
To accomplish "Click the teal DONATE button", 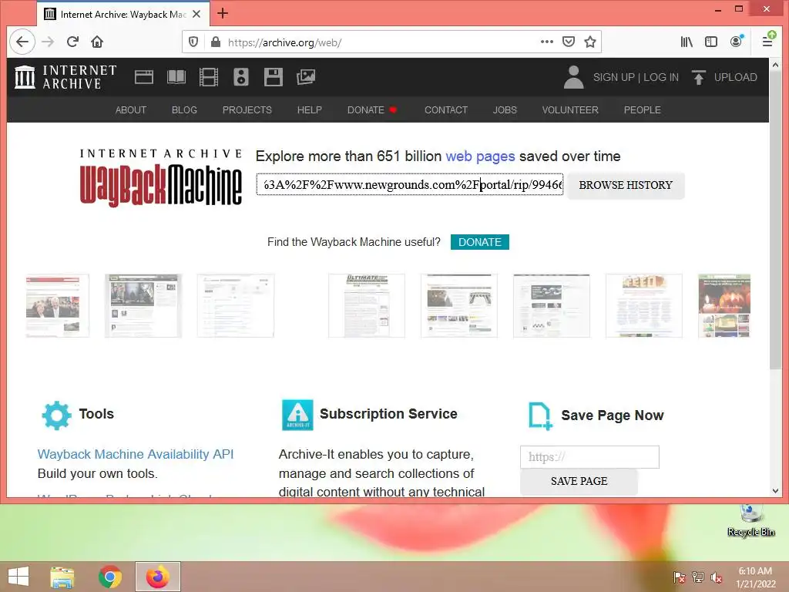I will point(479,242).
